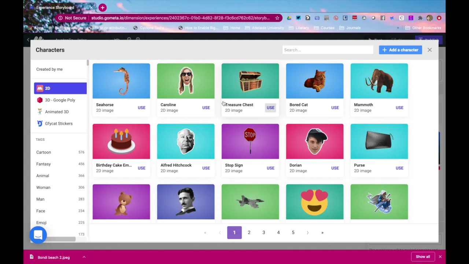Open the Journals bookmark folder
This screenshot has width=469, height=264.
[350, 28]
